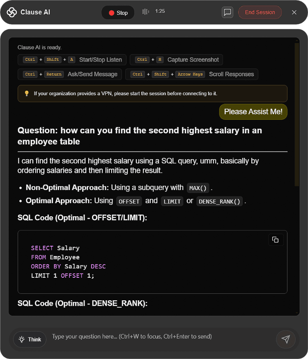
Task: Click the SQL Code (Optimal - OFFSET/LIMIT) heading
Action: [x=82, y=218]
